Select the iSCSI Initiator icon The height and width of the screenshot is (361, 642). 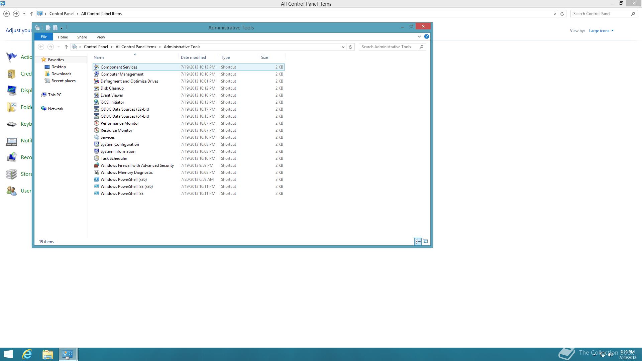point(97,102)
